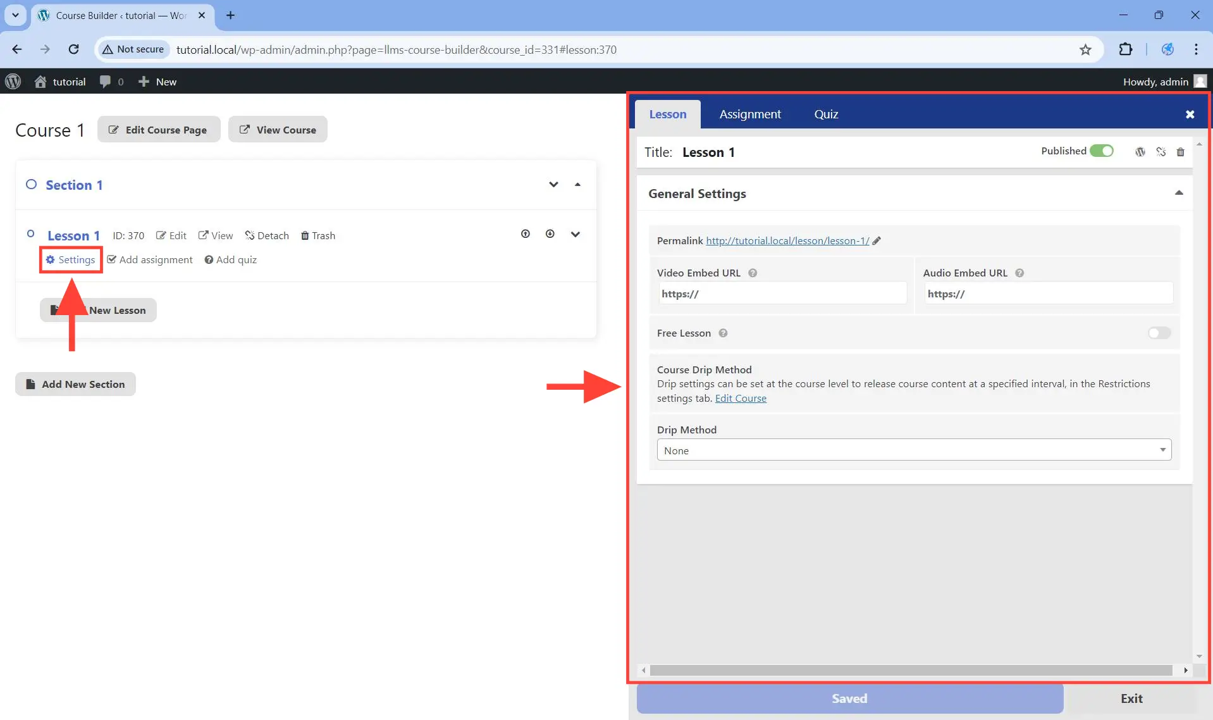This screenshot has width=1213, height=720.
Task: Show Video Embed URL help tooltip
Action: (753, 273)
